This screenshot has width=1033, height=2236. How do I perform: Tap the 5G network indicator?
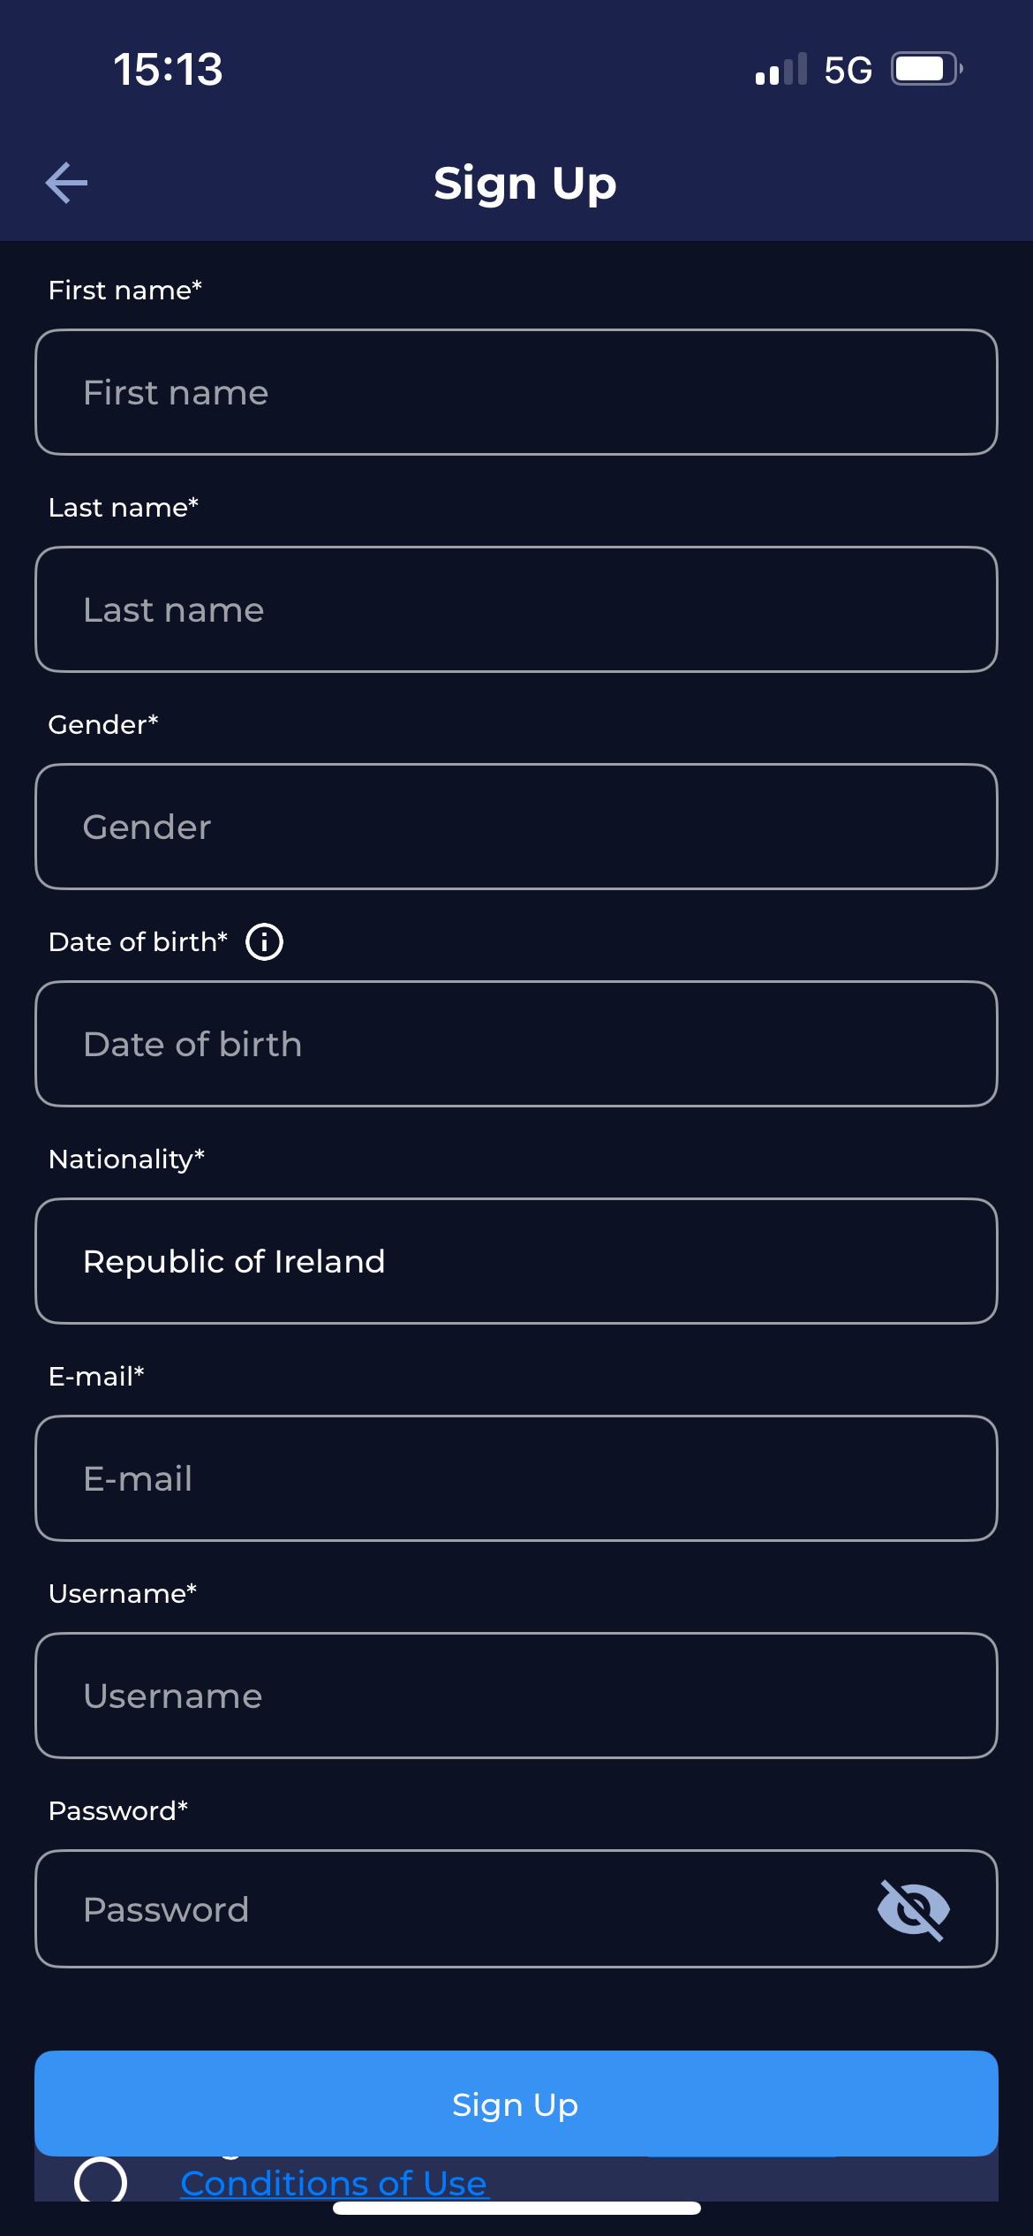pos(848,70)
